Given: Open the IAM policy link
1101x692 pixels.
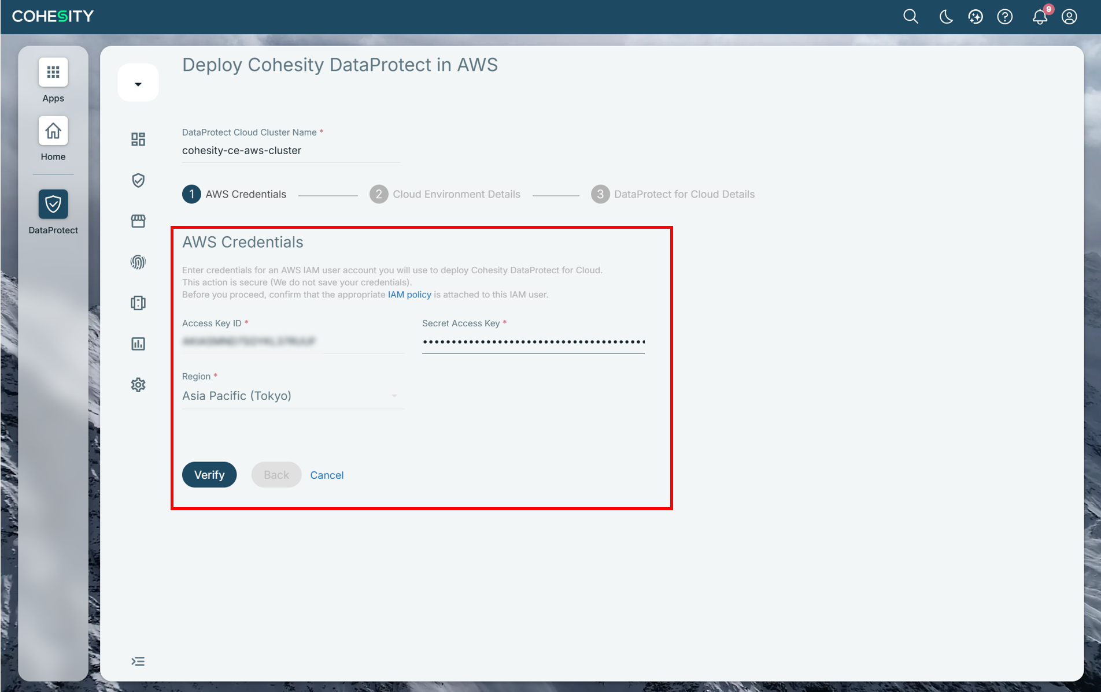Looking at the screenshot, I should click(x=409, y=295).
